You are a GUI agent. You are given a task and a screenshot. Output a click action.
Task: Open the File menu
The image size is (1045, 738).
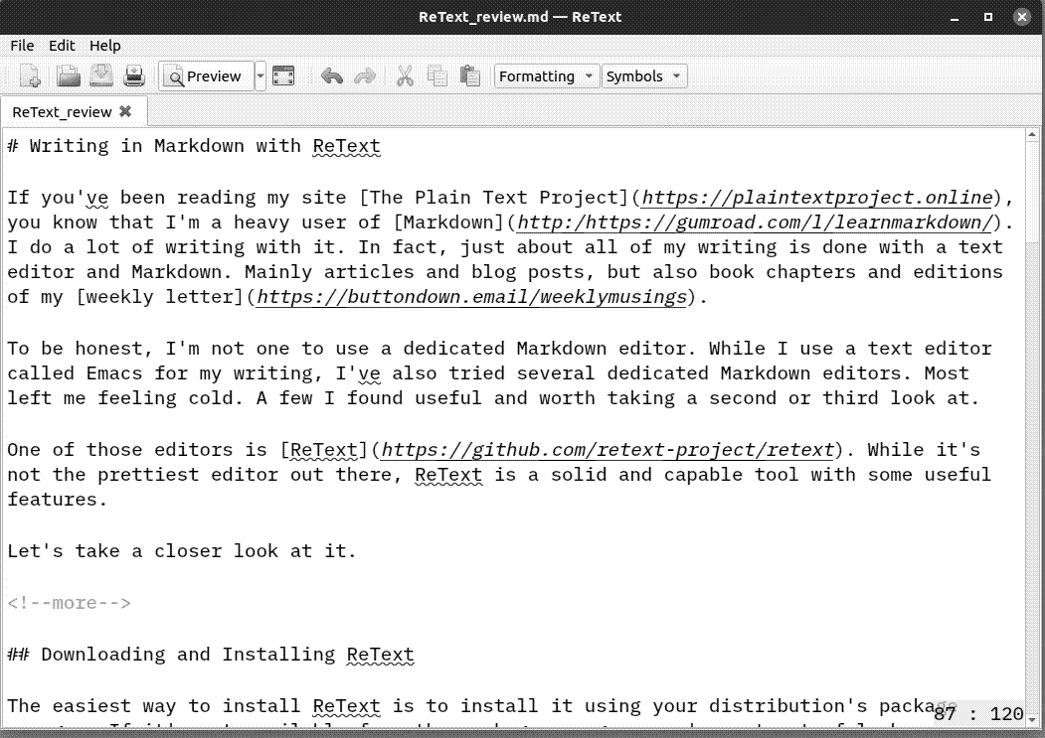tap(22, 46)
